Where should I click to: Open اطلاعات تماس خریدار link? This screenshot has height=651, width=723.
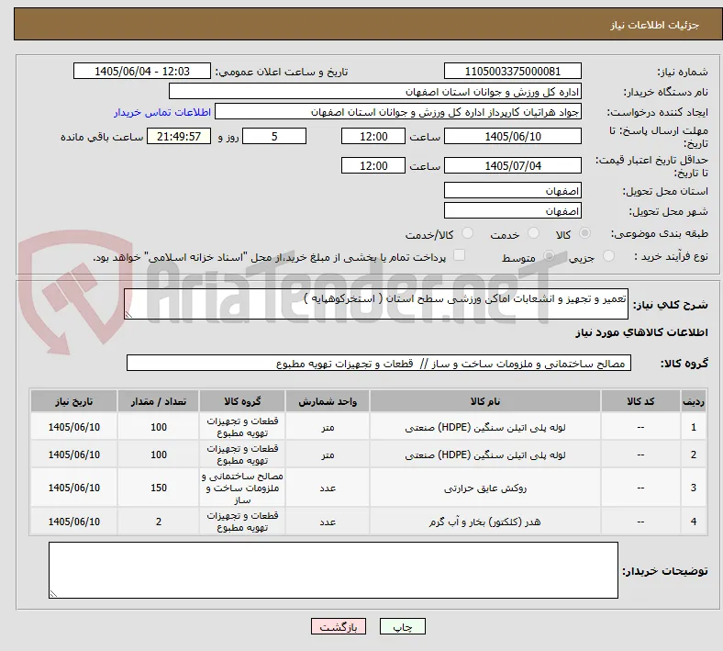tap(162, 112)
